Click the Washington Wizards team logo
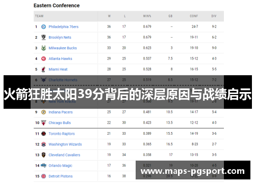This screenshot has height=184, width=255. pyautogui.click(x=43, y=144)
